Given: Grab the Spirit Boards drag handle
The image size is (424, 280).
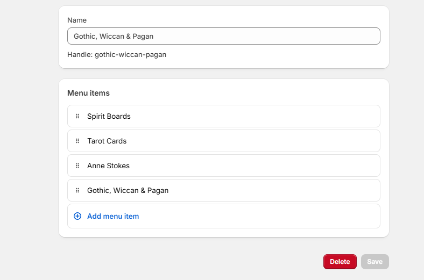Looking at the screenshot, I should point(77,116).
